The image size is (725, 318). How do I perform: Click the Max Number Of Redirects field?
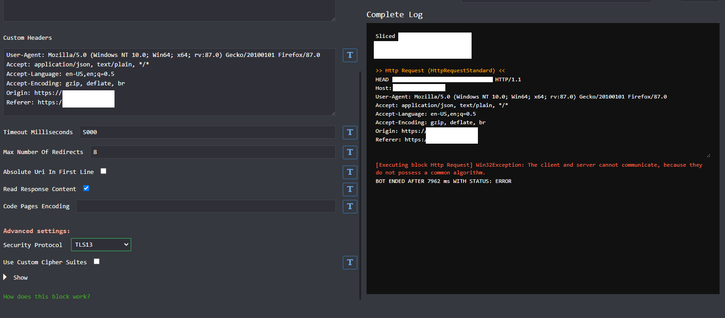[x=213, y=152]
